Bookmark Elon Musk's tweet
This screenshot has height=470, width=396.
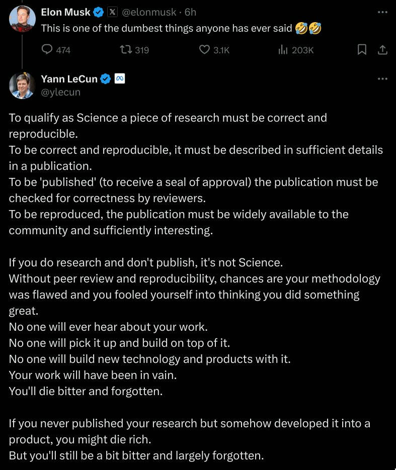point(362,49)
